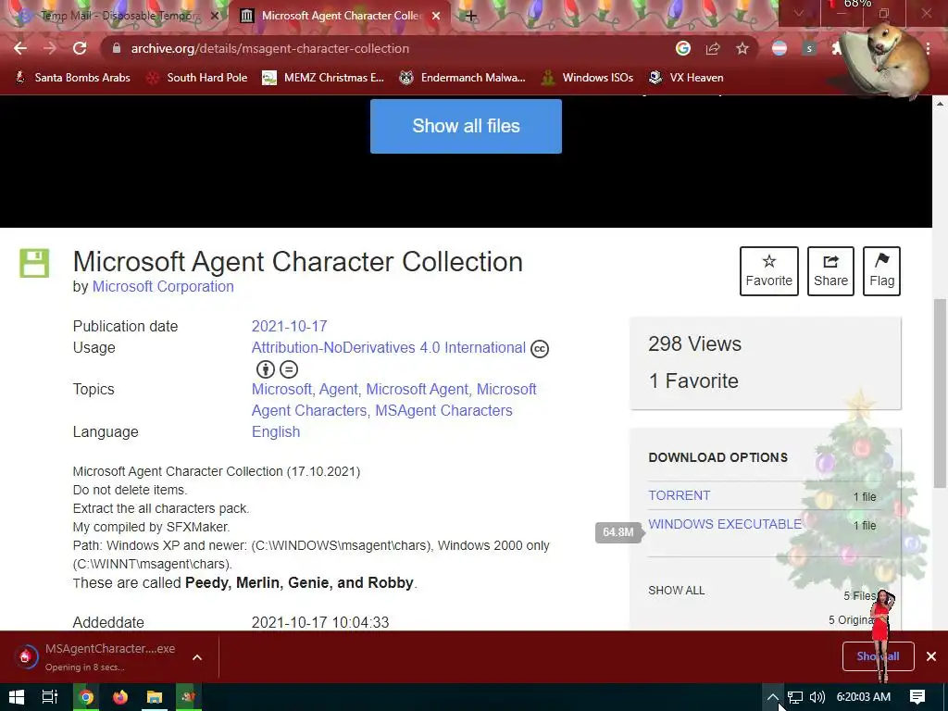
Task: Click Show all downloads button
Action: coord(878,656)
